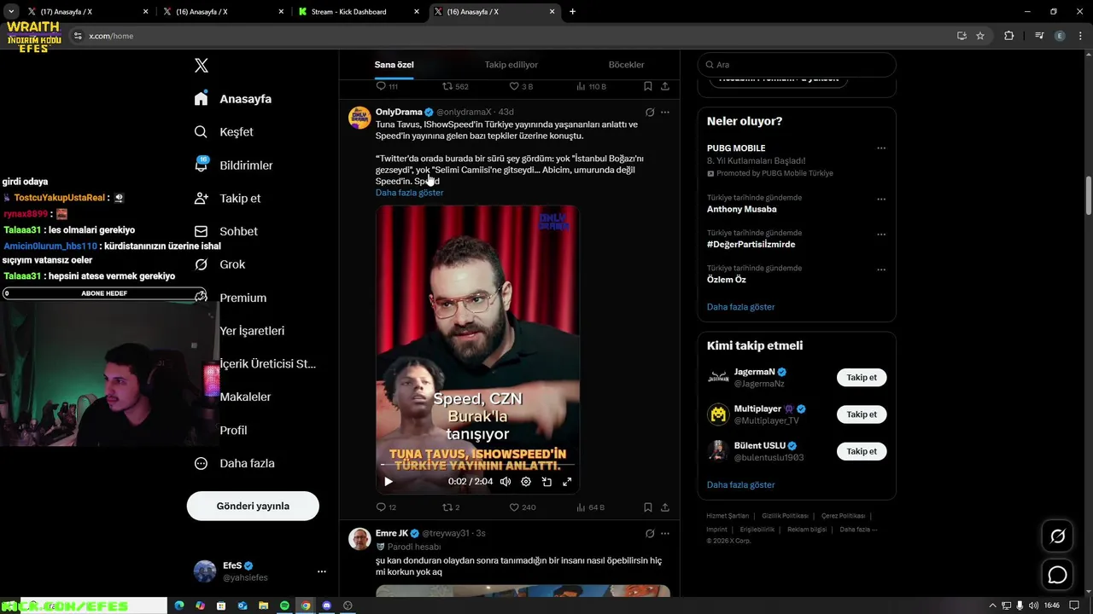1093x614 pixels.
Task: Click the Ara search field
Action: coord(797,65)
